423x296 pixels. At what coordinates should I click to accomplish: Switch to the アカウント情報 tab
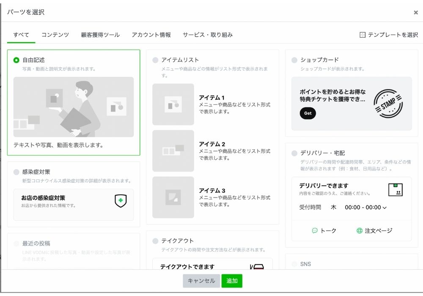[x=151, y=35]
